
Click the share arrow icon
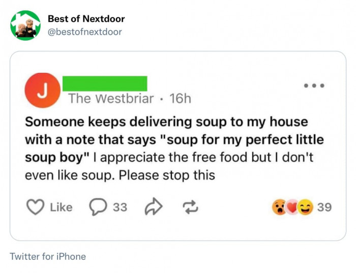(x=152, y=207)
